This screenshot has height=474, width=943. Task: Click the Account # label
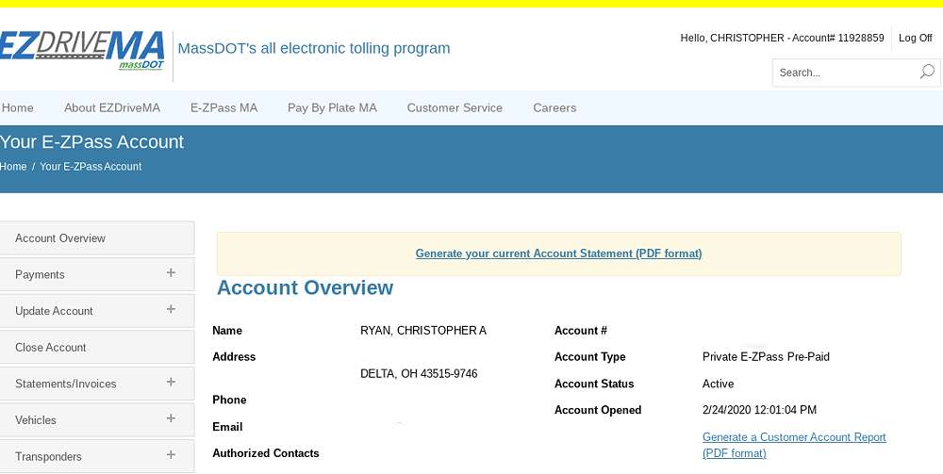580,331
